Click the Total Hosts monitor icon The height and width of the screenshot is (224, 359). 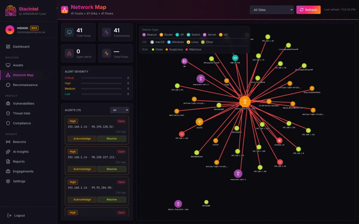[69, 32]
